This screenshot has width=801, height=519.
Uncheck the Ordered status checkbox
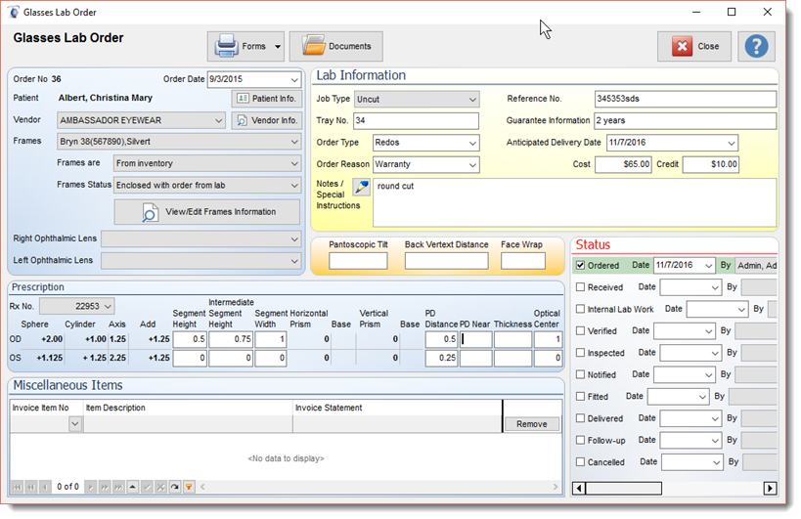click(x=580, y=266)
